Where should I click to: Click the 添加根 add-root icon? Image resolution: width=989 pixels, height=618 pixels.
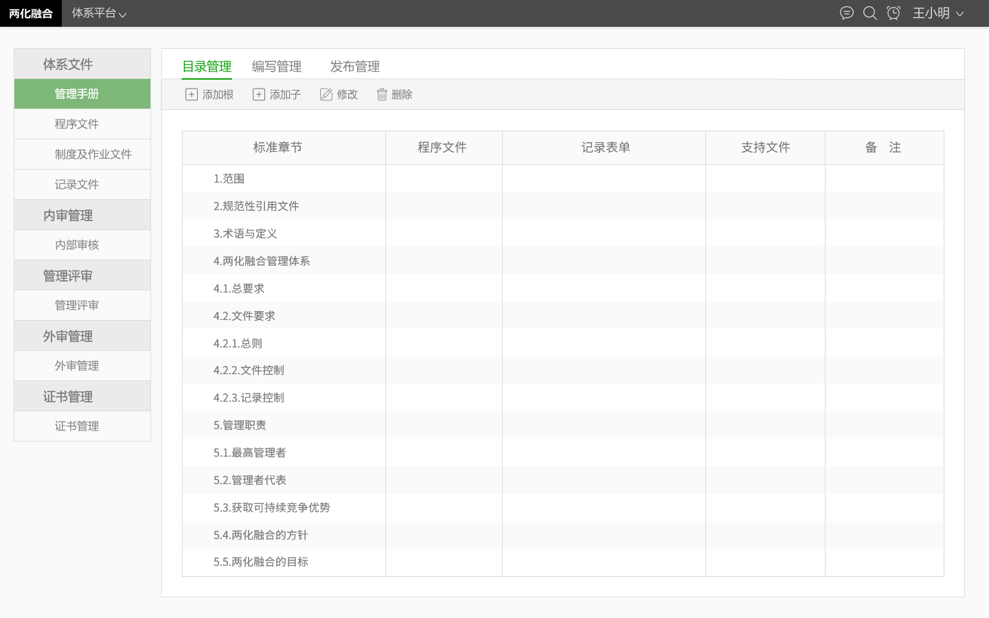[x=192, y=94]
